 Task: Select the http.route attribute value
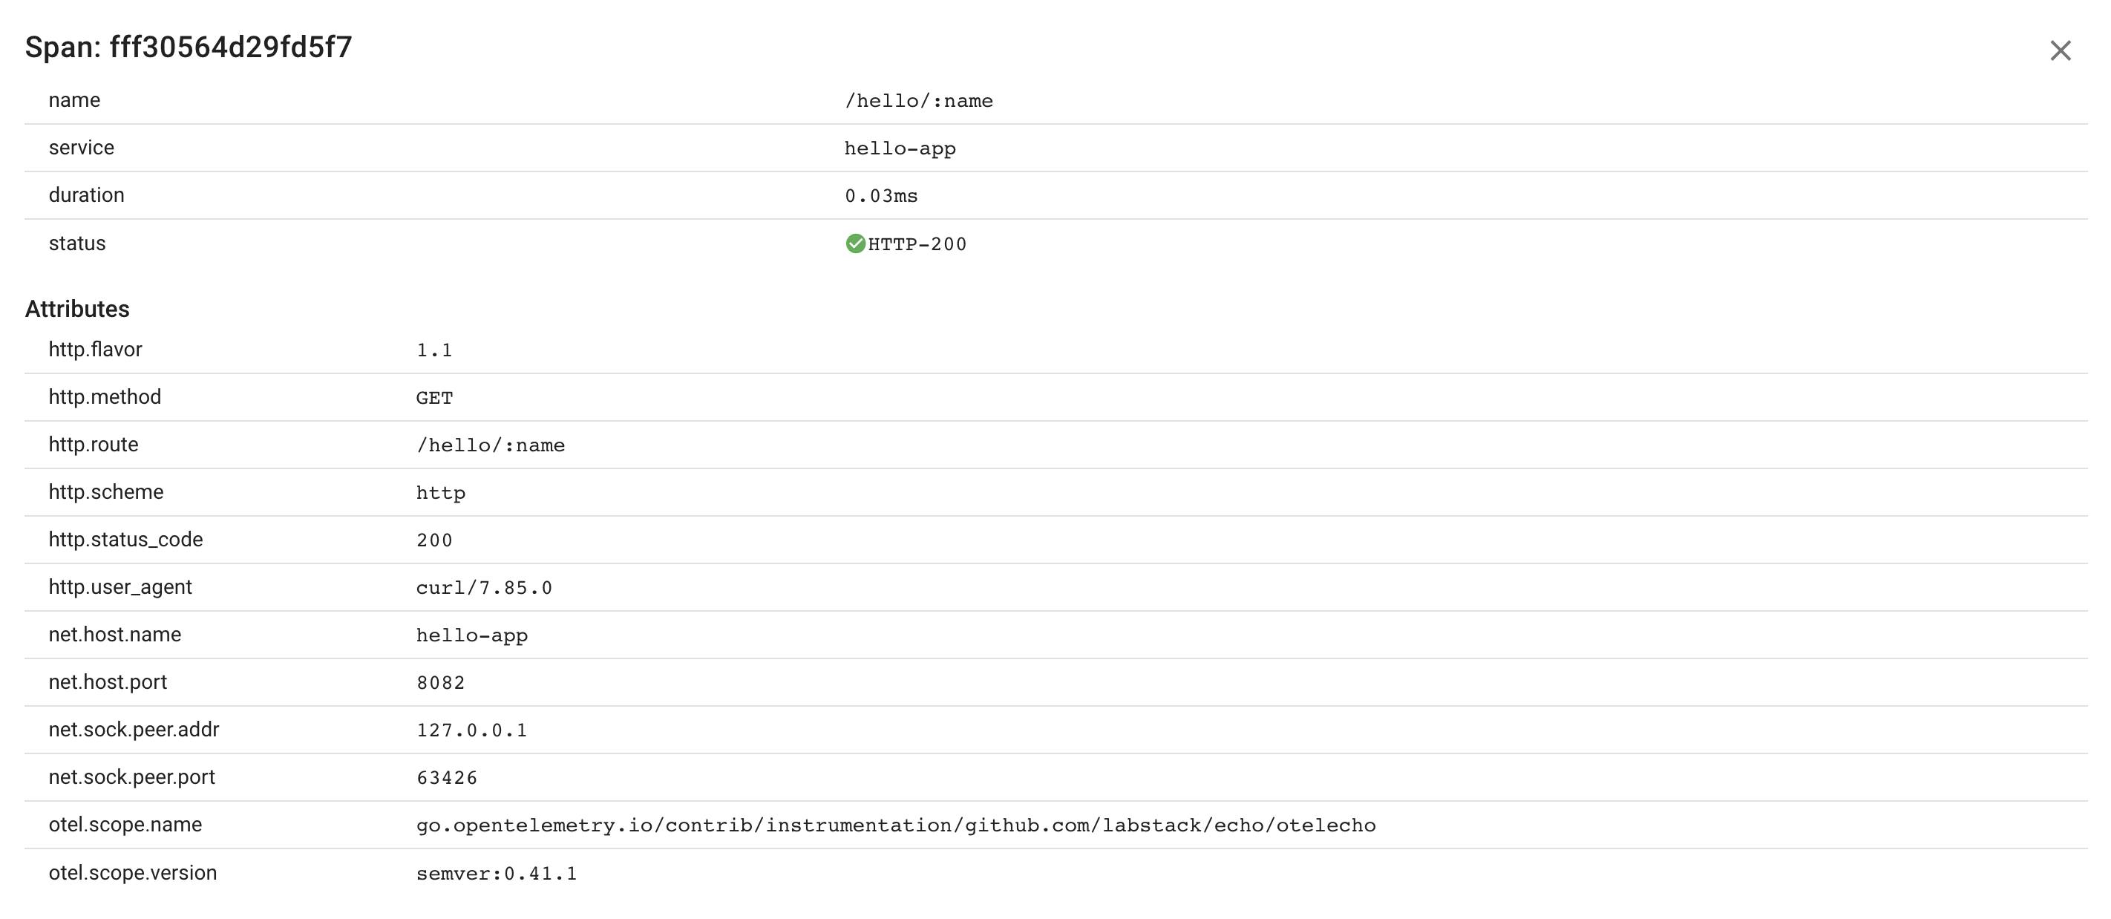(x=490, y=445)
